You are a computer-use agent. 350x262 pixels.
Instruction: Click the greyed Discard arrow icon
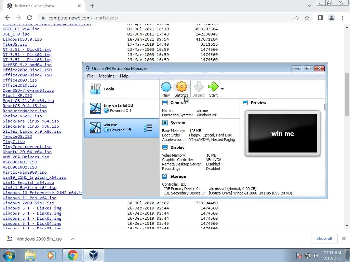[199, 87]
